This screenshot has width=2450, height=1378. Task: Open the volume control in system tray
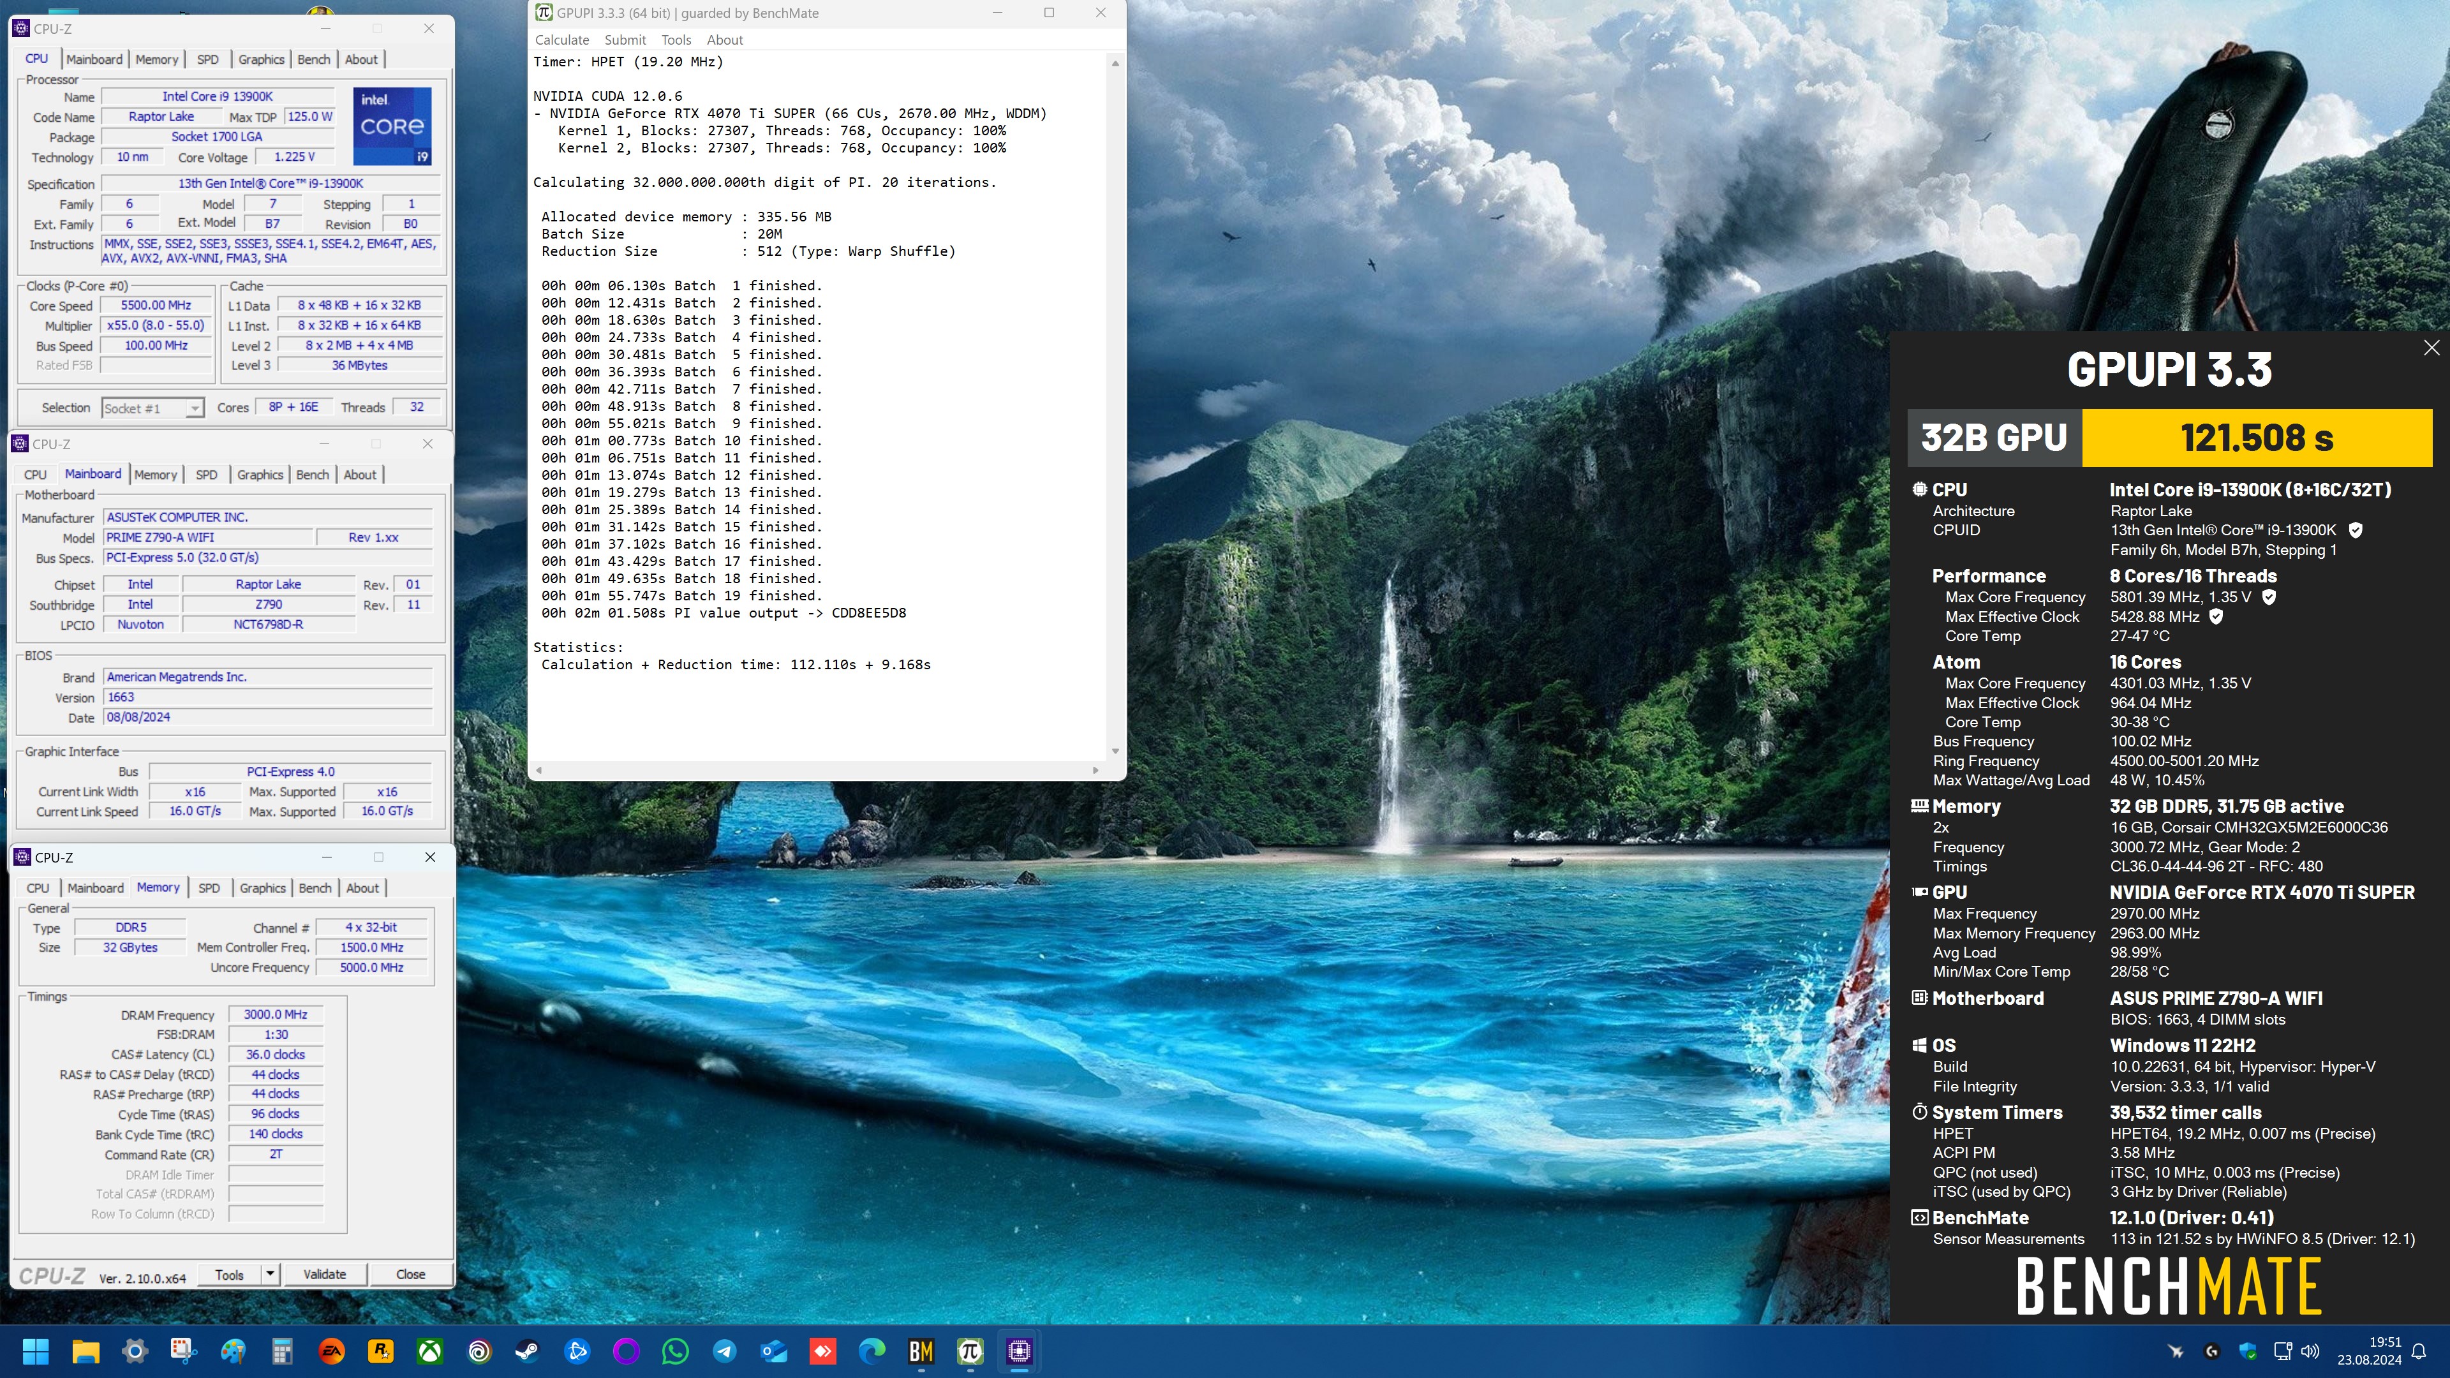pyautogui.click(x=2310, y=1351)
